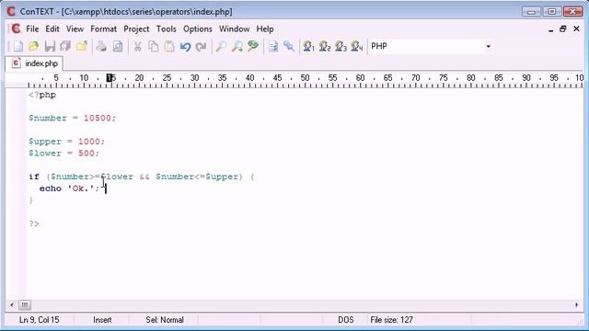Click the left arrow of horizontal scrollbar
The image size is (589, 331).
(12, 304)
